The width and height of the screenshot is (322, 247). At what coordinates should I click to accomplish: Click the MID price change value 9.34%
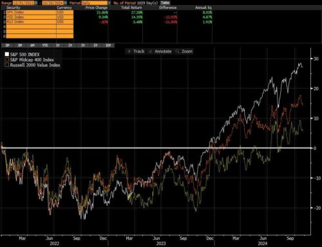tap(103, 17)
